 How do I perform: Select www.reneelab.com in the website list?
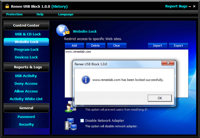tap(78, 52)
